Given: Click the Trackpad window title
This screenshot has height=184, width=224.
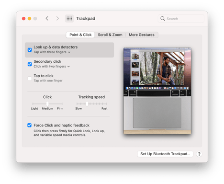Looking at the screenshot, I should pyautogui.click(x=86, y=19).
